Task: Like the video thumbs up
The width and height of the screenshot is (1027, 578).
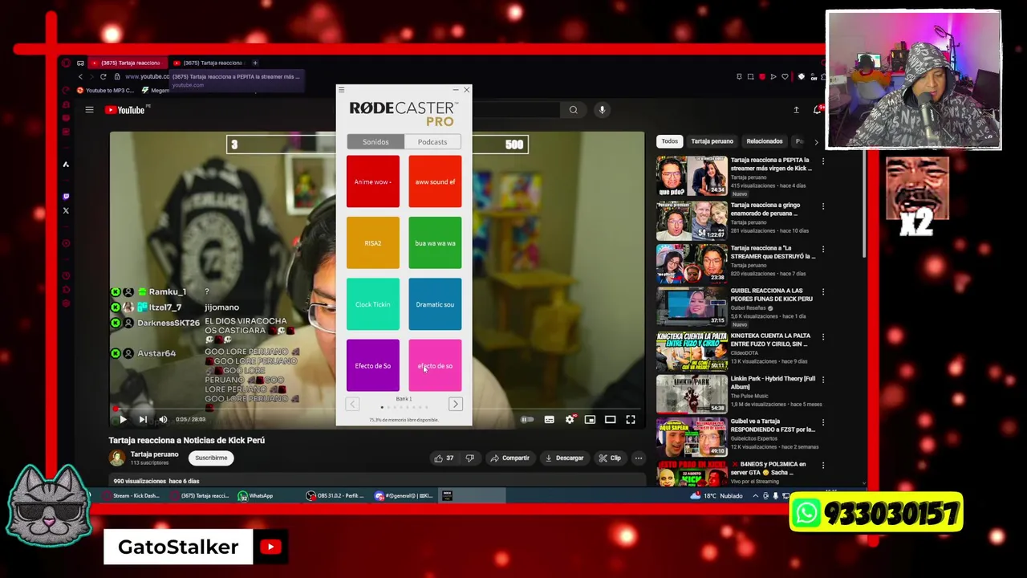Action: tap(444, 458)
